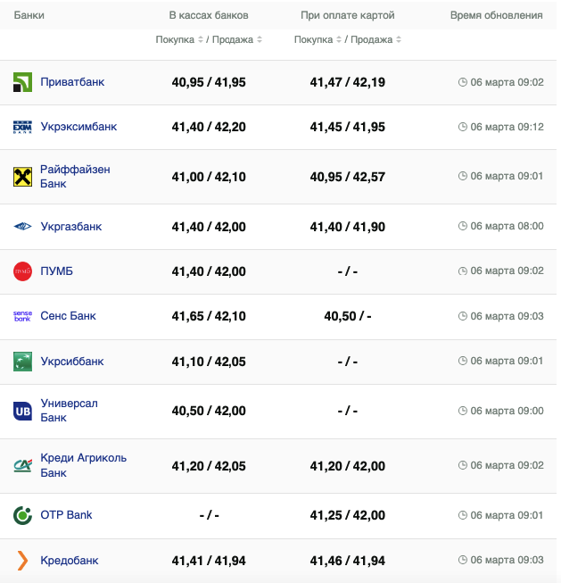Click the Креди Агриколь logo icon
561x583 pixels.
tap(22, 465)
